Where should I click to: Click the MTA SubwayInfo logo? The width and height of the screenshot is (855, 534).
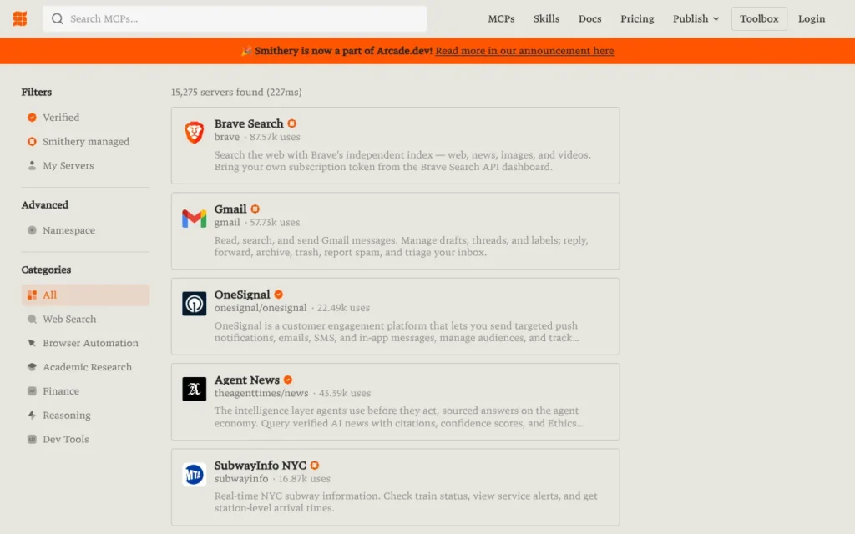(x=194, y=475)
